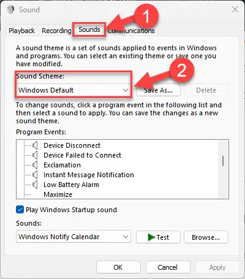This screenshot has width=245, height=279.
Task: Click the green play Test button
Action: (158, 237)
